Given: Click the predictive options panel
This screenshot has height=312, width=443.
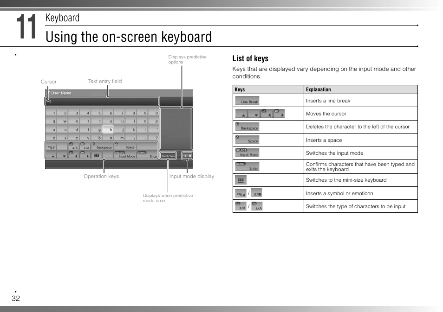Looking at the screenshot, I should pyautogui.click(x=176, y=128).
